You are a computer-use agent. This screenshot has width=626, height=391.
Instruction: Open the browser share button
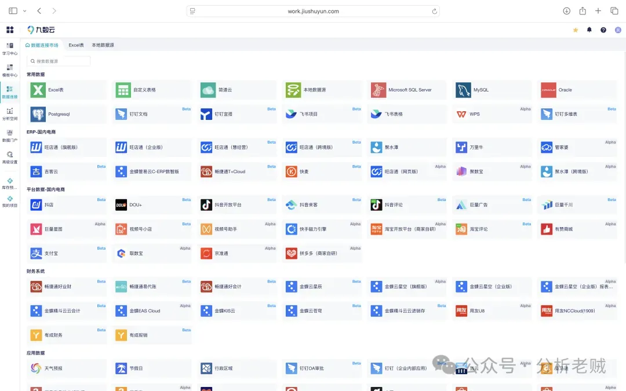coord(583,11)
